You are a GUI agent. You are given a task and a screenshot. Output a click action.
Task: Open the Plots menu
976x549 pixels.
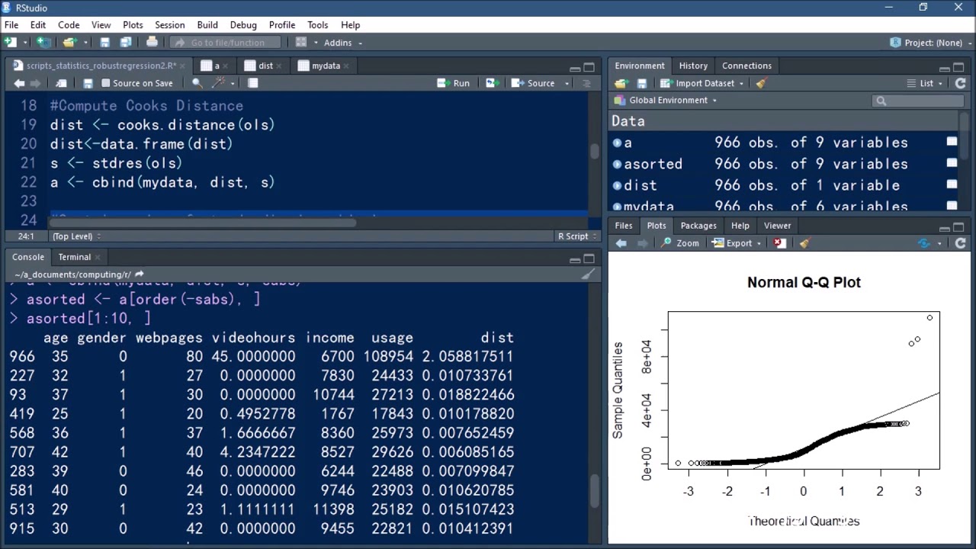(x=133, y=25)
